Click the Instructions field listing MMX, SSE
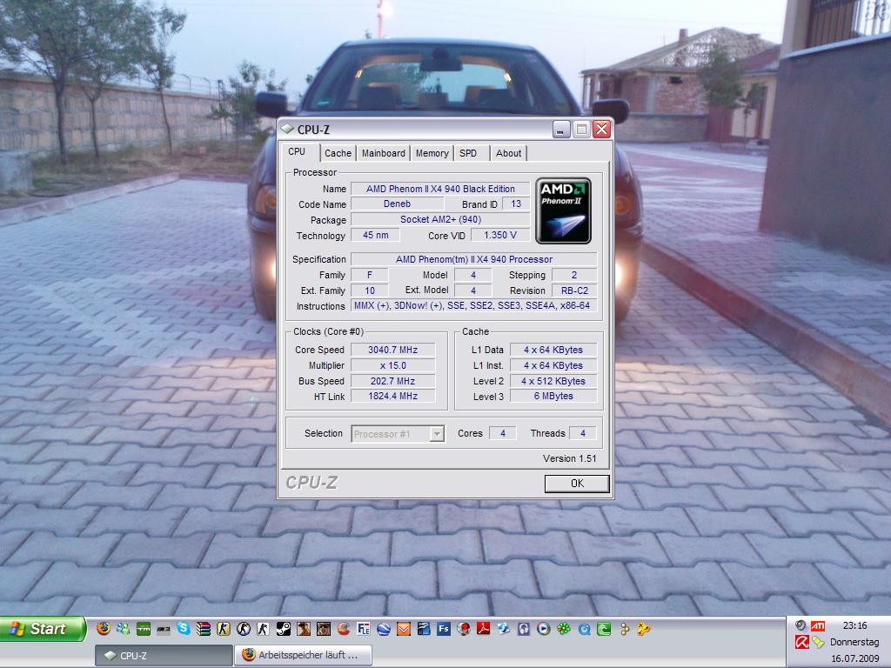The image size is (891, 668). tap(473, 305)
